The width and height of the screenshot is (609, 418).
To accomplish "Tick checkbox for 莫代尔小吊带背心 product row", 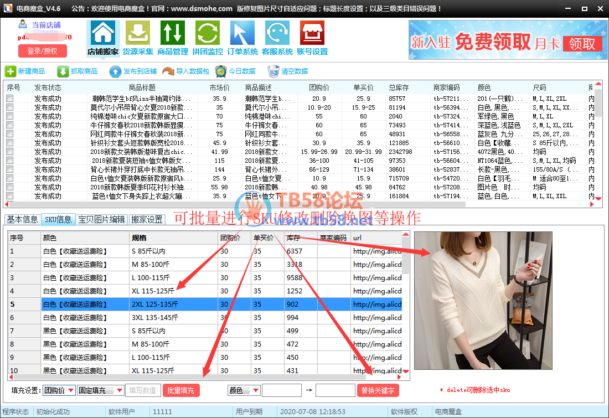I will coord(10,107).
